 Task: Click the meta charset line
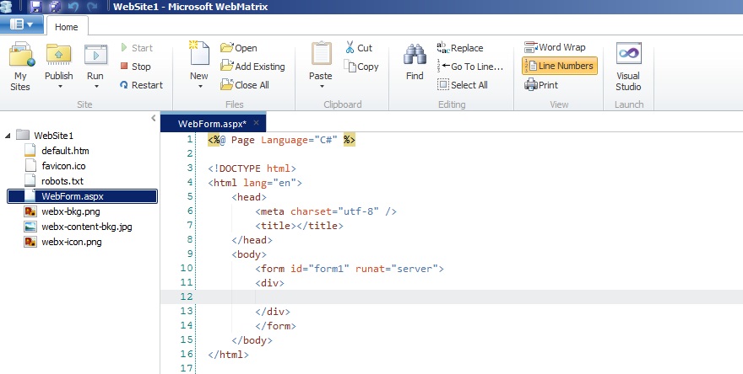coord(326,211)
